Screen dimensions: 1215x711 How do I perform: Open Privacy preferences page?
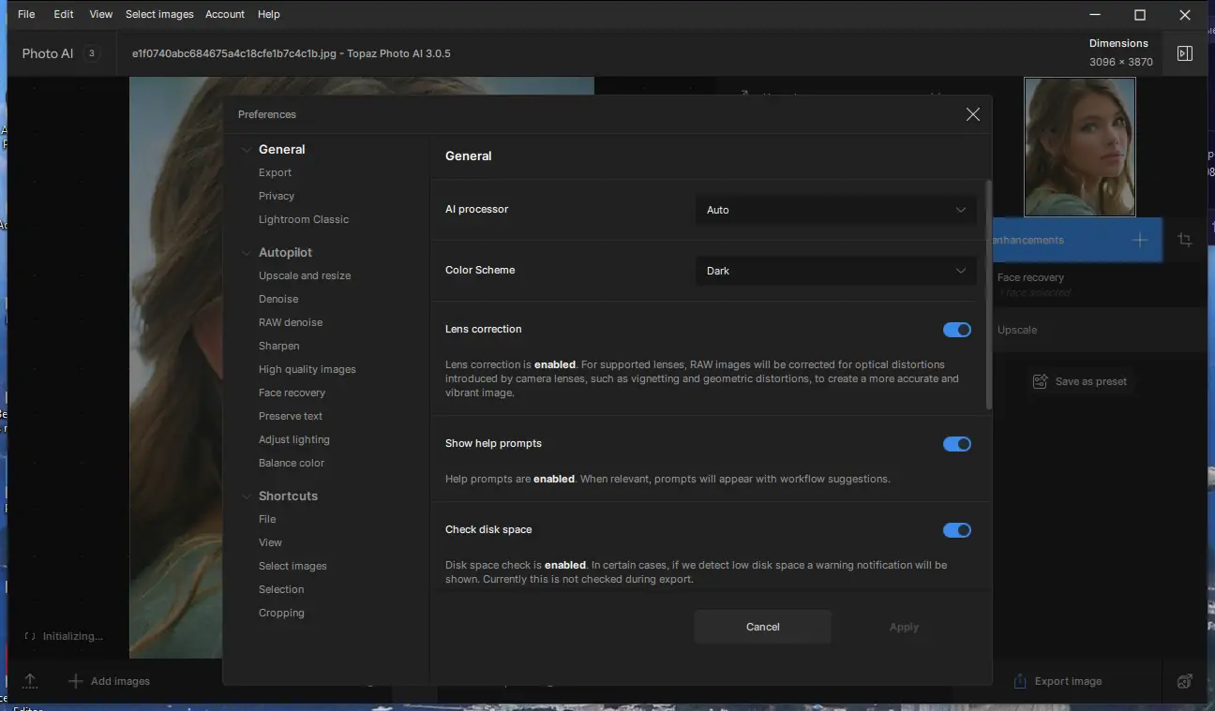click(x=277, y=196)
